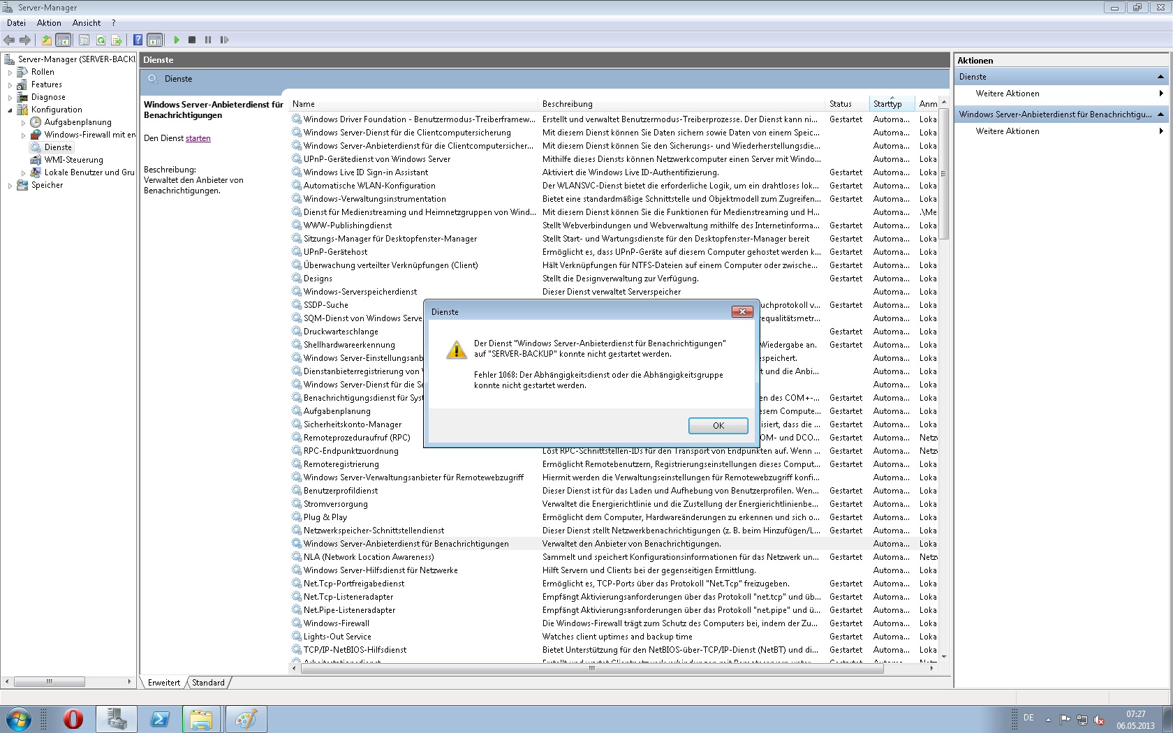
Task: Open the Datei menu
Action: click(16, 23)
